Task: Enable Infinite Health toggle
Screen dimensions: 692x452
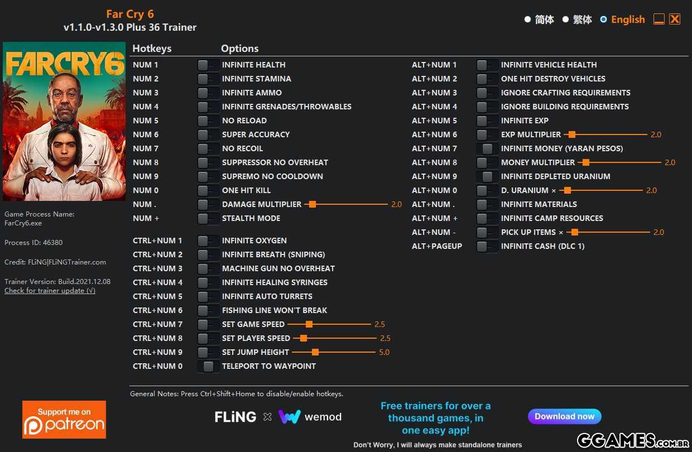Action: [x=208, y=65]
